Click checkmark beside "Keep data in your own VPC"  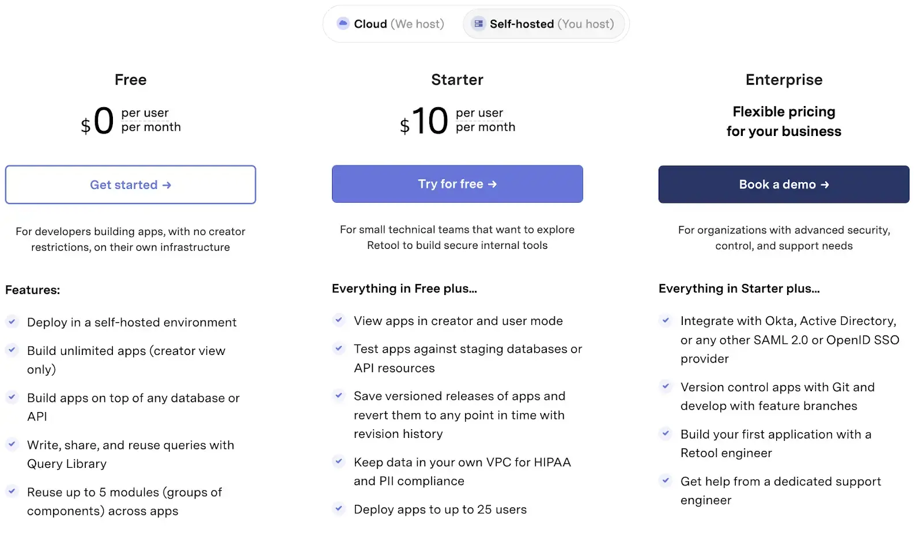[x=339, y=461]
